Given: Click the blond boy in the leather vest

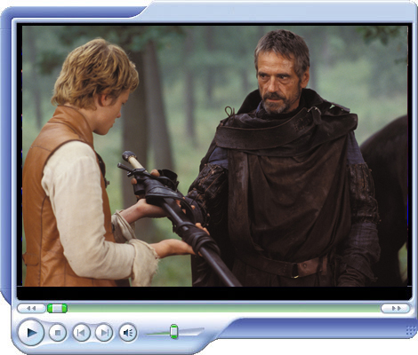Looking at the screenshot, I should click(x=86, y=166).
